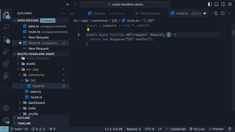Open the Thunder Client icon in the activity bar
Image resolution: width=235 pixels, height=132 pixels.
(x=6, y=76)
